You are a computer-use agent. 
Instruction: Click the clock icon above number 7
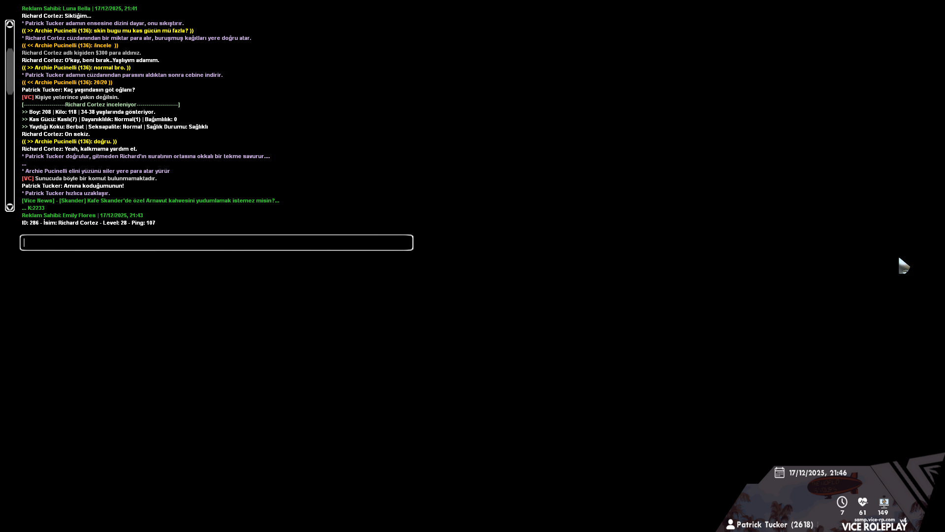point(842,502)
